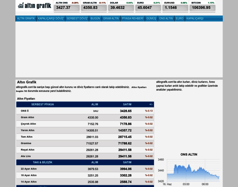This screenshot has width=238, height=187.
Task: Open the BITCOIN price box
Action: tap(203, 6)
